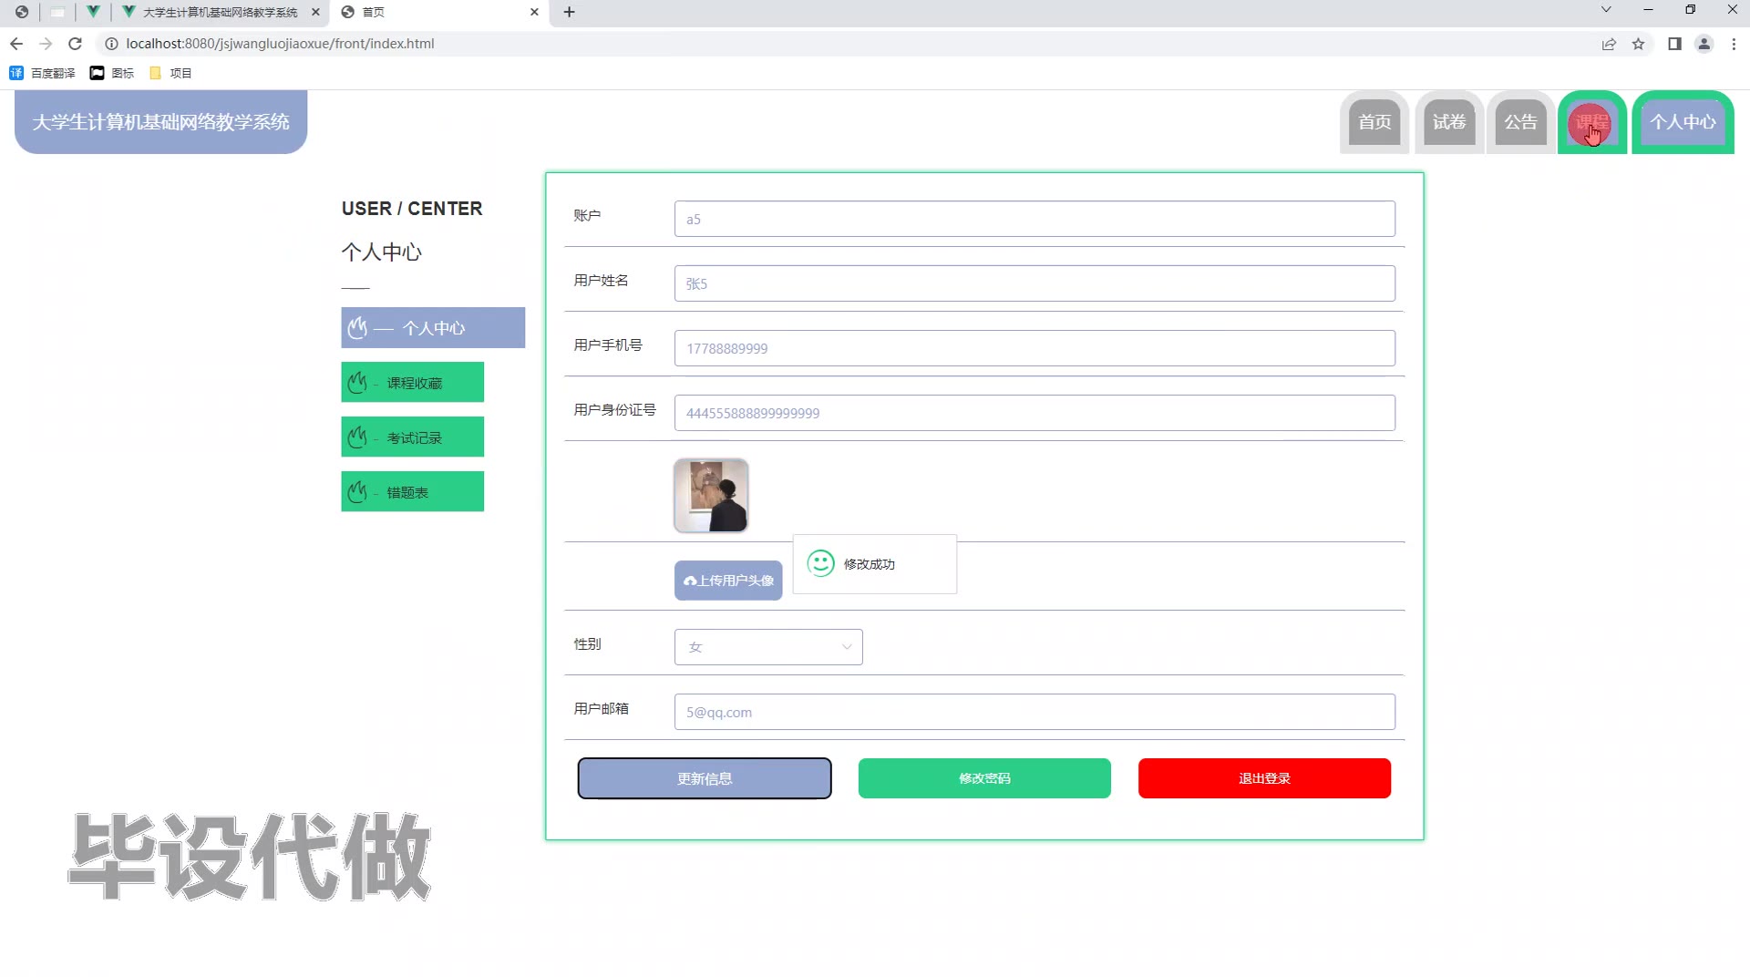Navigate to 首页 in the top menu

(x=1374, y=122)
